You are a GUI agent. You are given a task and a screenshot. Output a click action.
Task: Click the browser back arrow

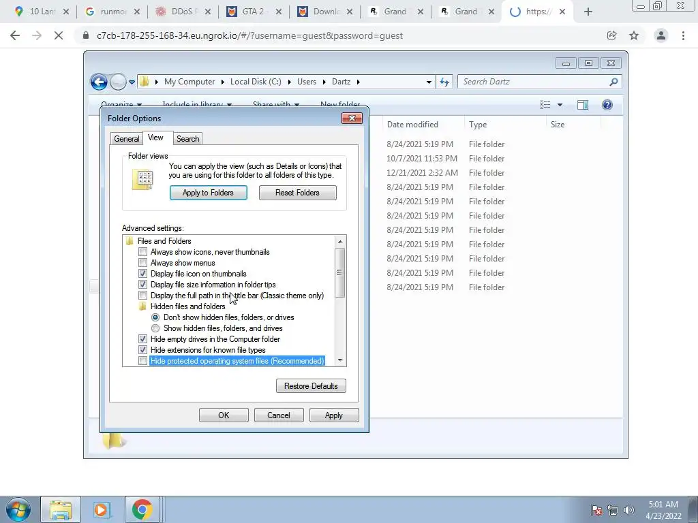pyautogui.click(x=15, y=35)
